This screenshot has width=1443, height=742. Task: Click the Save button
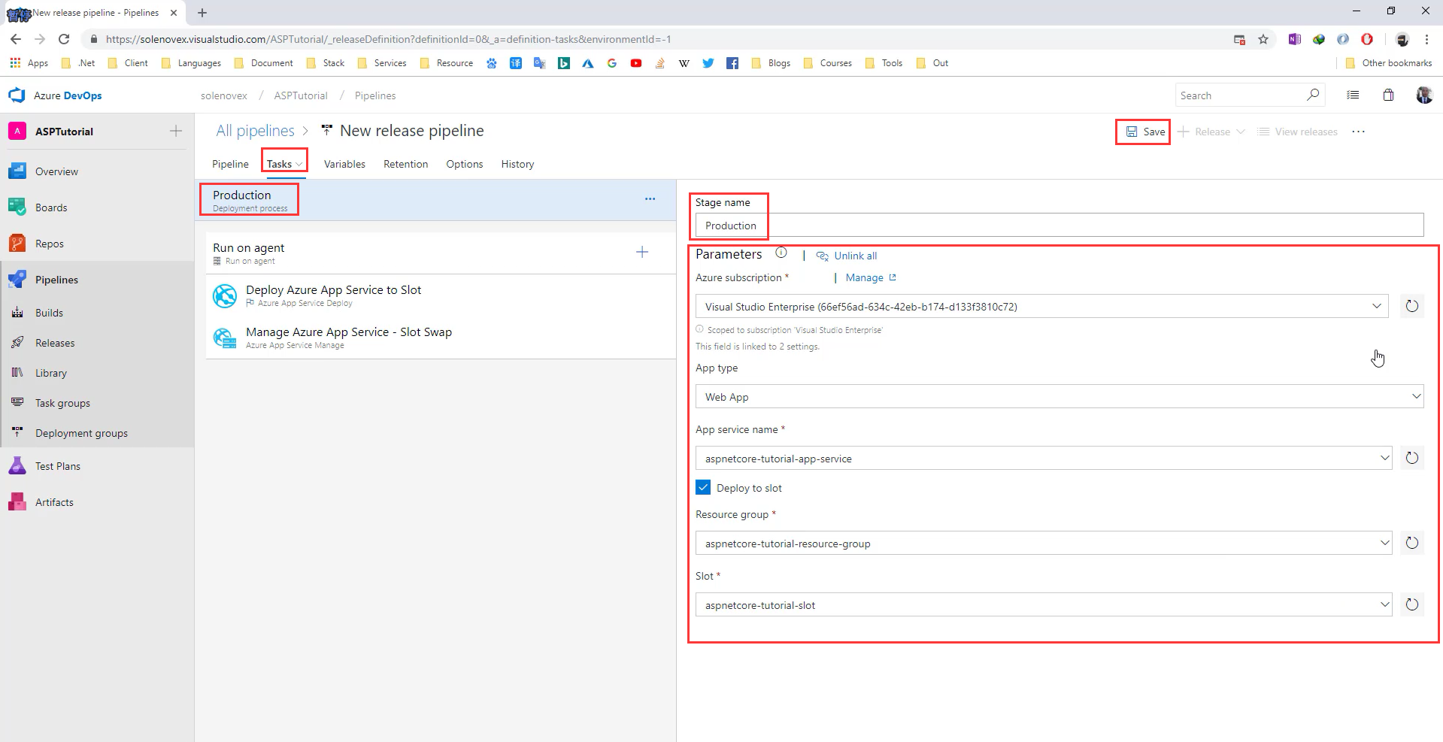point(1144,132)
